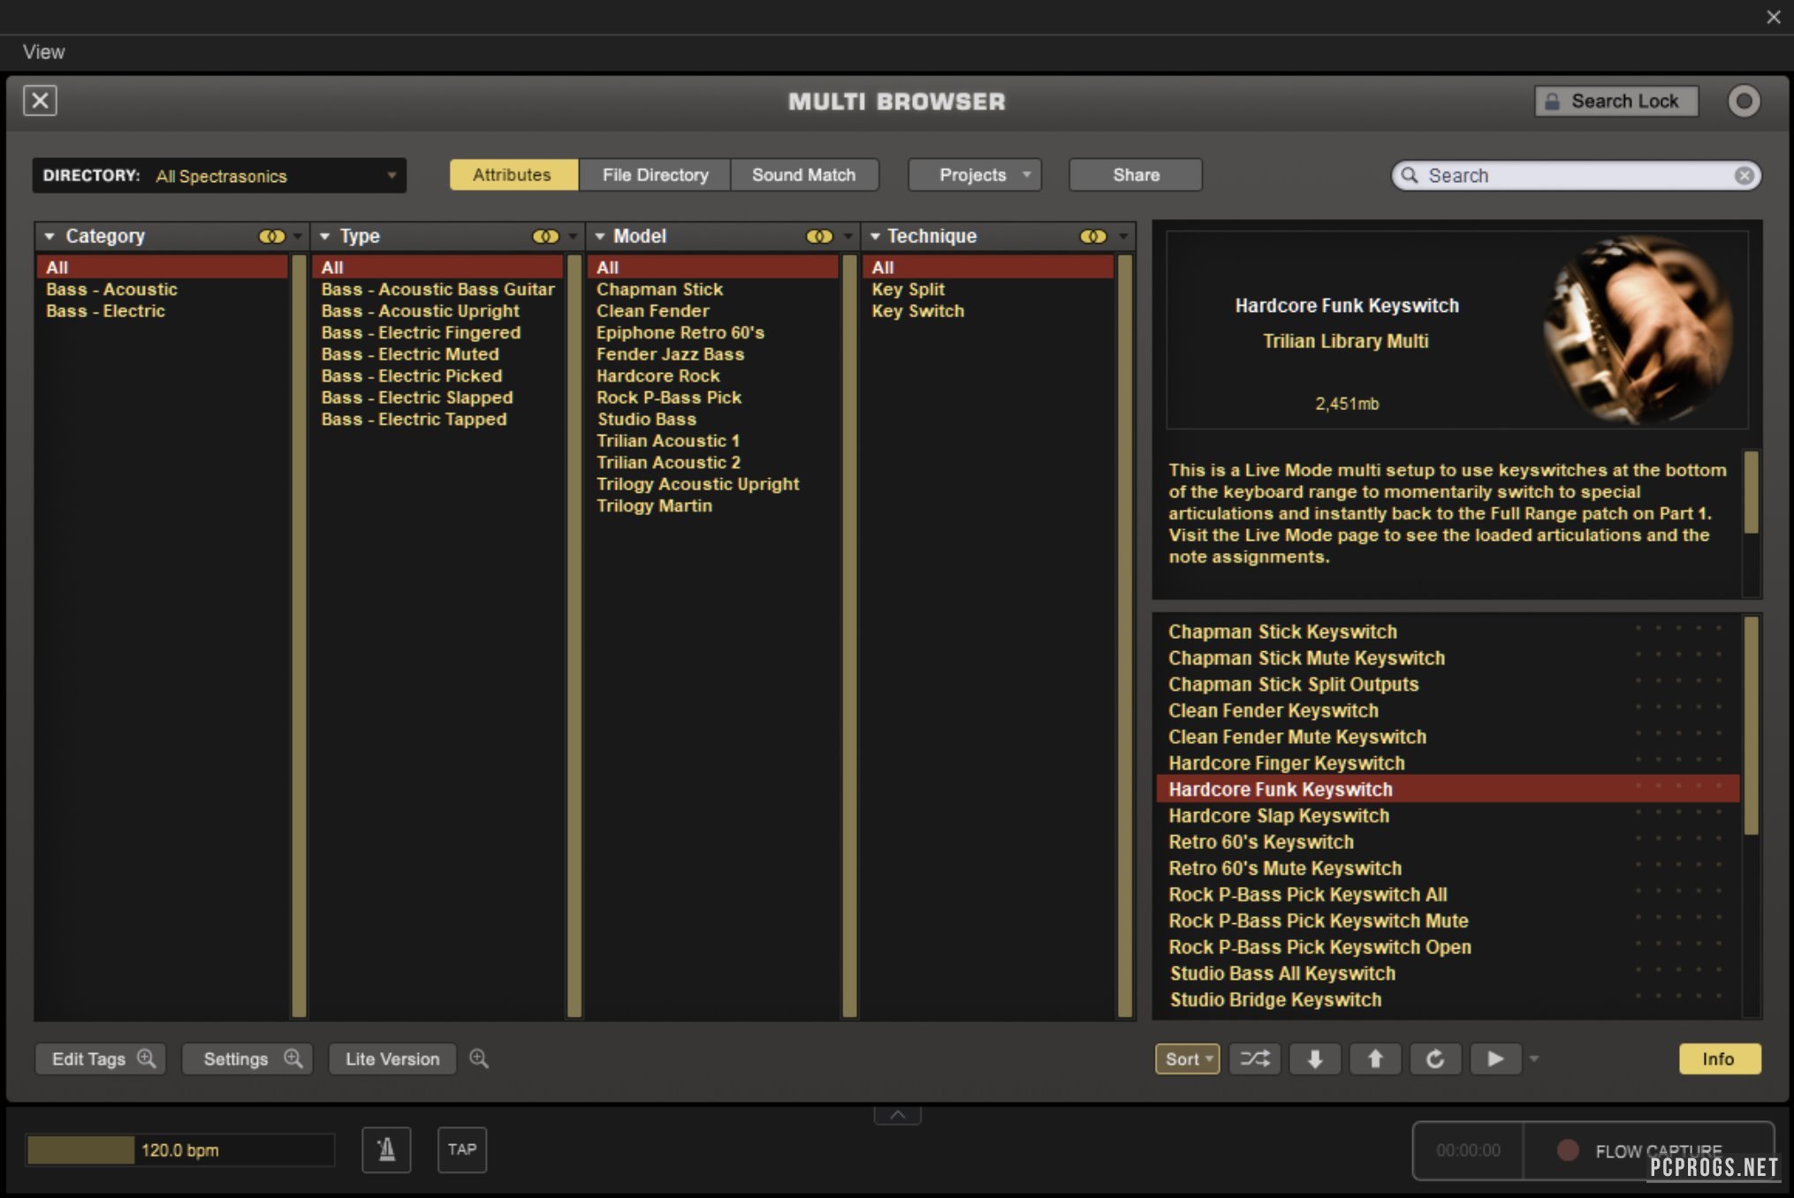Toggle the Technique column link icon
This screenshot has height=1198, width=1794.
1093,237
